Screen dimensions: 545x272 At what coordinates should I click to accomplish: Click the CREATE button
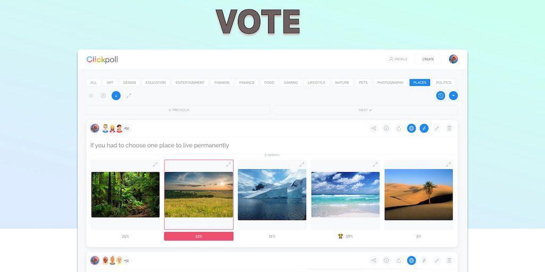428,59
